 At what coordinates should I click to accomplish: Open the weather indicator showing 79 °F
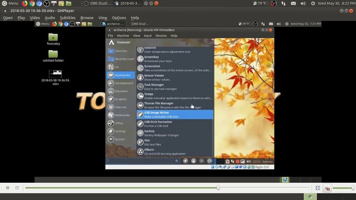[259, 3]
